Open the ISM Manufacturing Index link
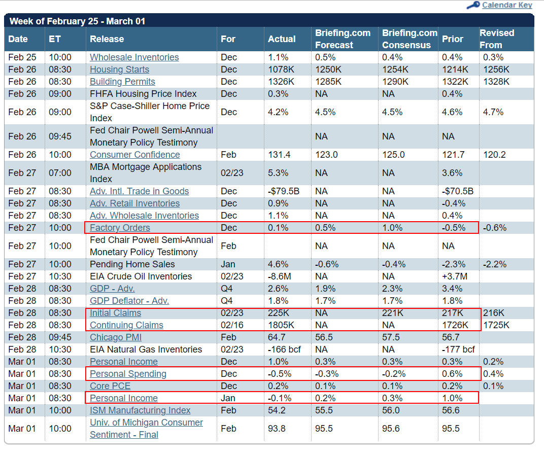 140,410
